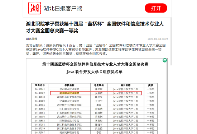Click the 湖北日报客户端 app name text

pyautogui.click(x=63, y=9)
